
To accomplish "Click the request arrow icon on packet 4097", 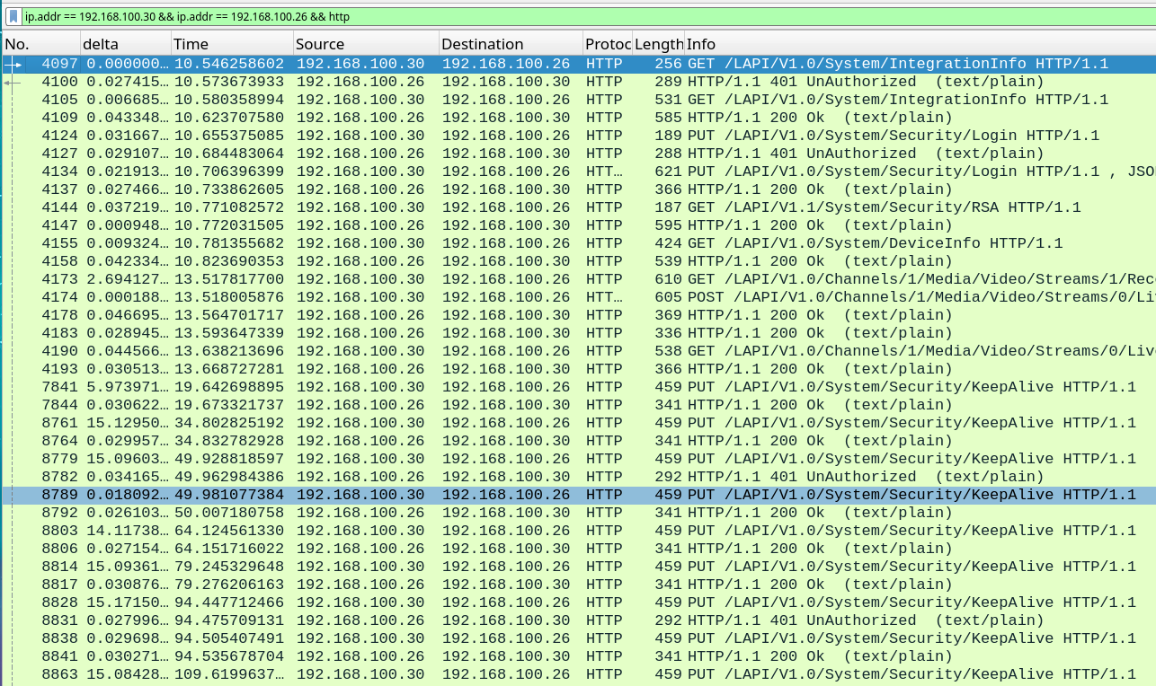I will pos(13,65).
